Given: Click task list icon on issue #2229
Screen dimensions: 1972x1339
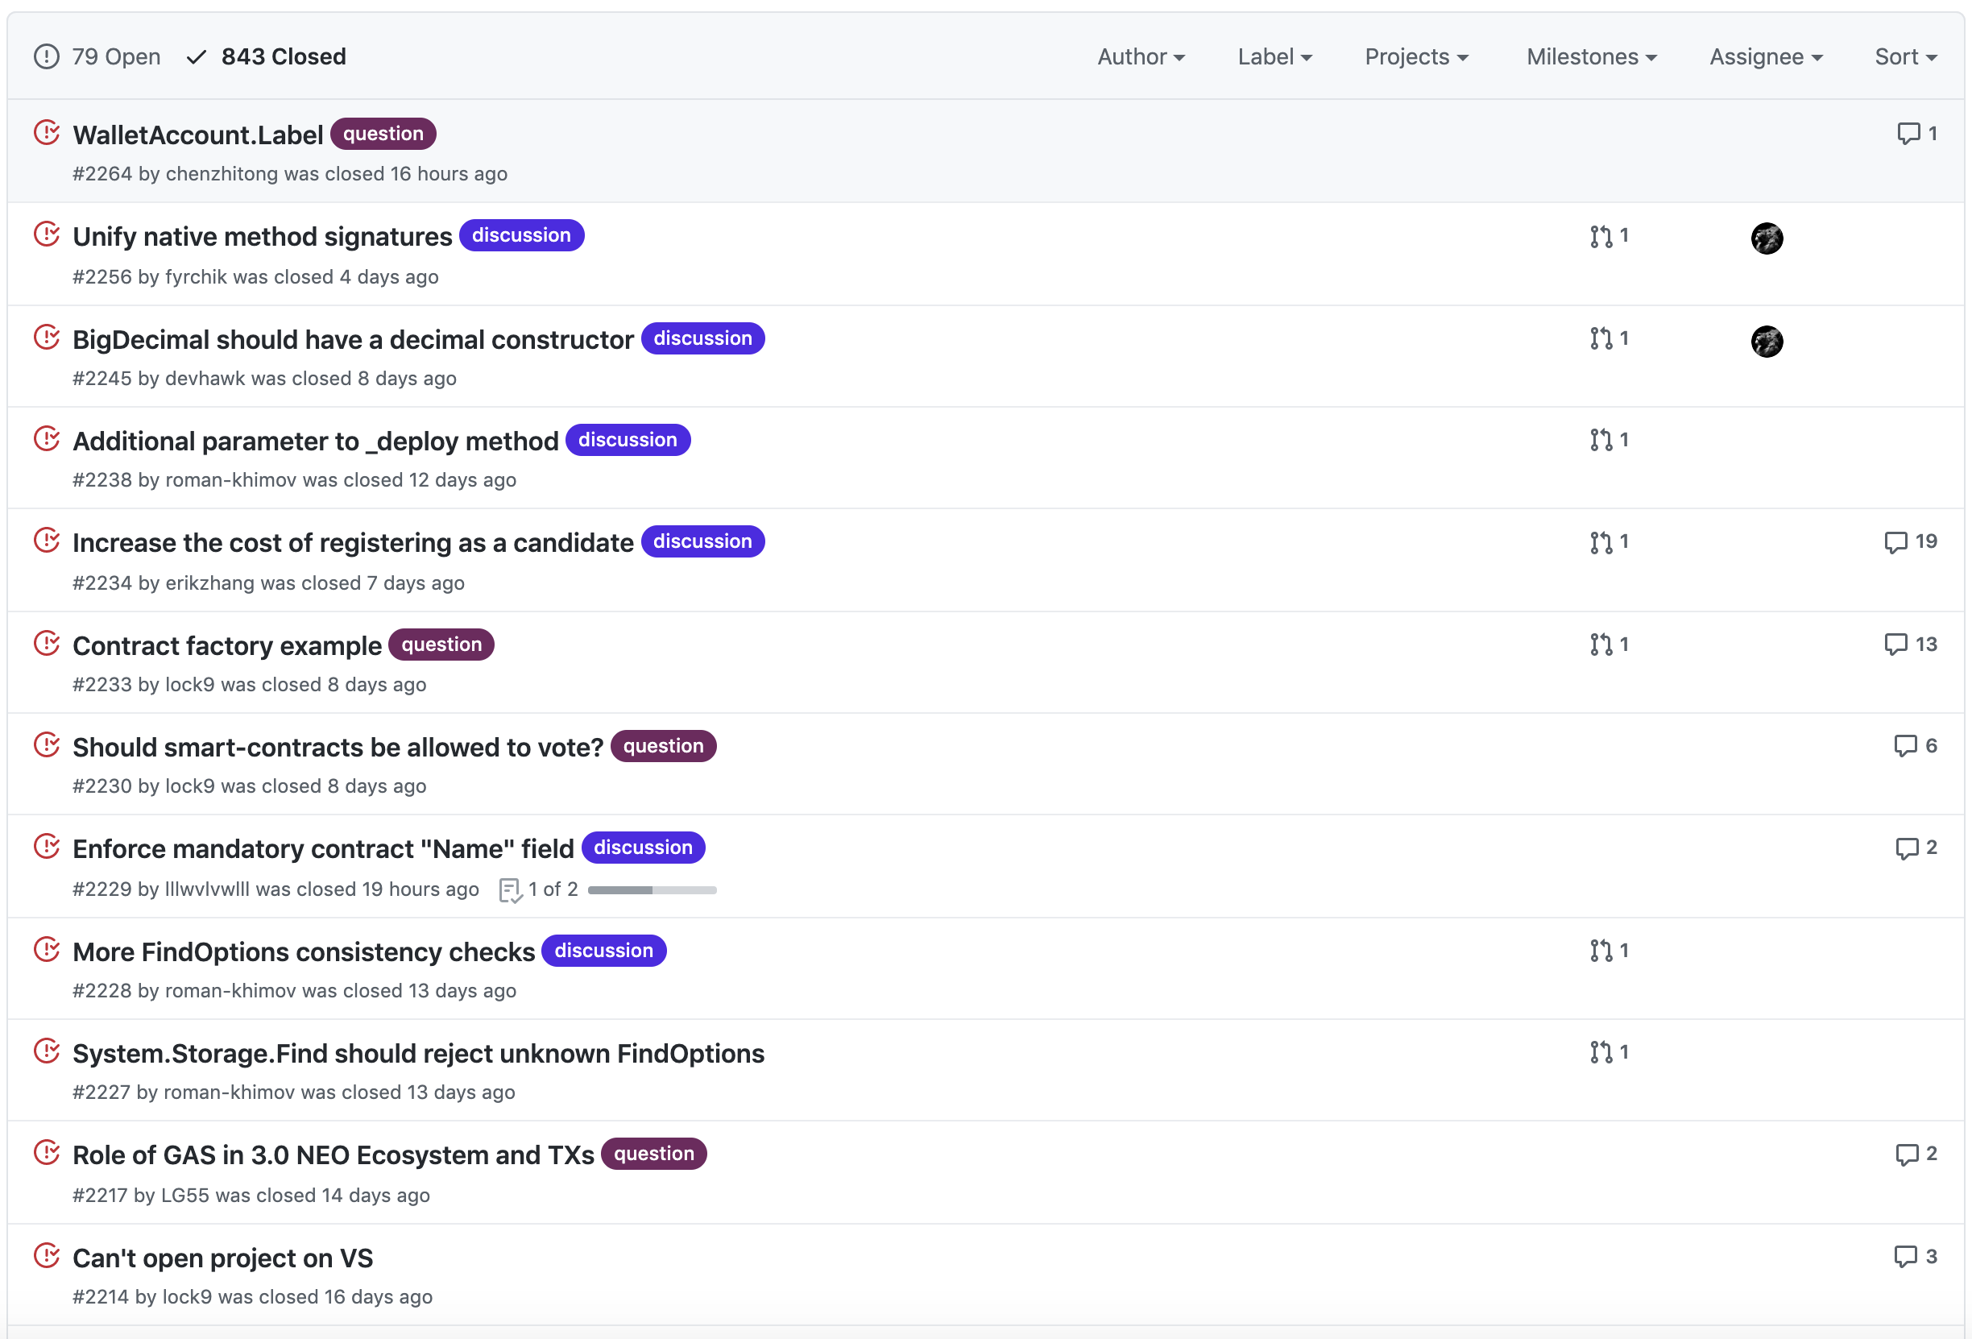Looking at the screenshot, I should 510,889.
